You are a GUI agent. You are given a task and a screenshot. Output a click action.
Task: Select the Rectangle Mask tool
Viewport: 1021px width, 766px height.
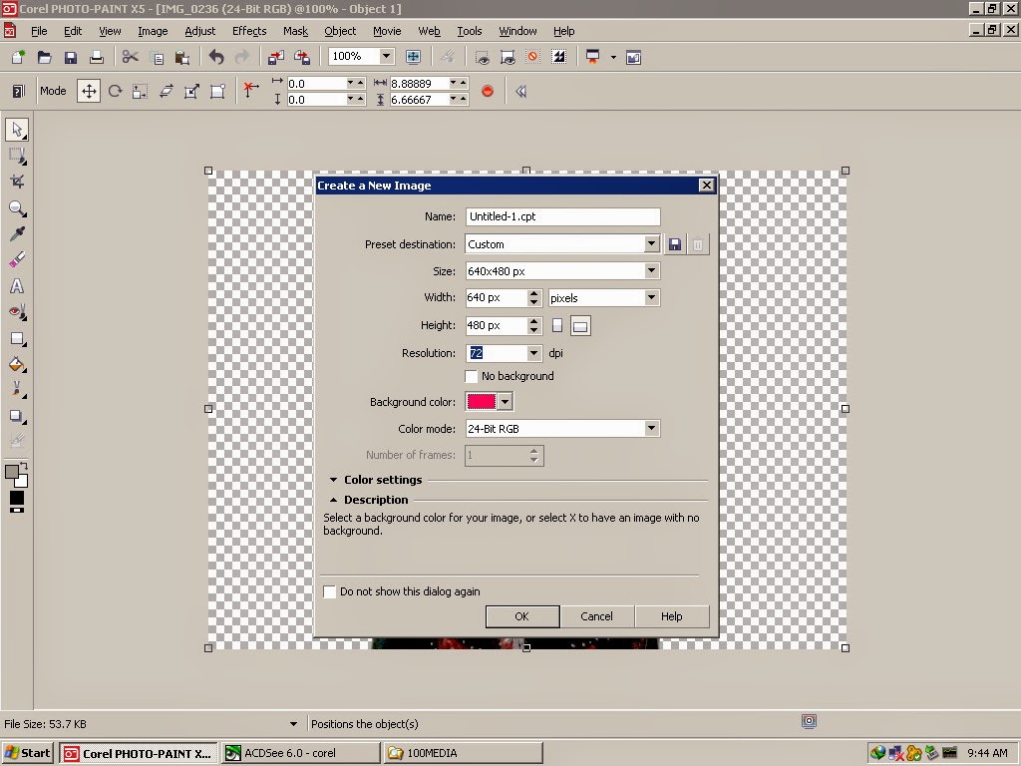coord(18,156)
